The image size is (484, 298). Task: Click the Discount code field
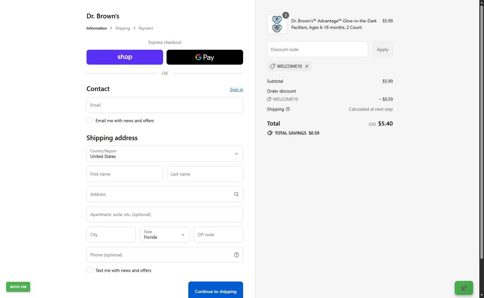click(x=317, y=49)
